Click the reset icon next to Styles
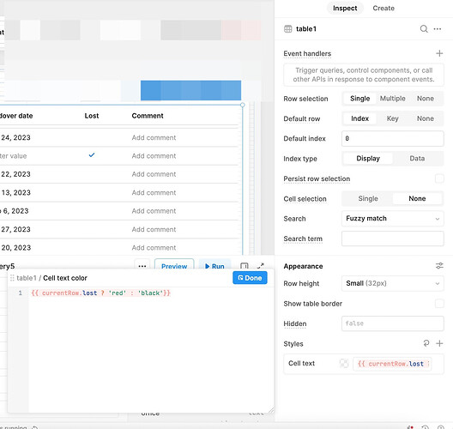Screen dimensions: 453x429 point(426,343)
